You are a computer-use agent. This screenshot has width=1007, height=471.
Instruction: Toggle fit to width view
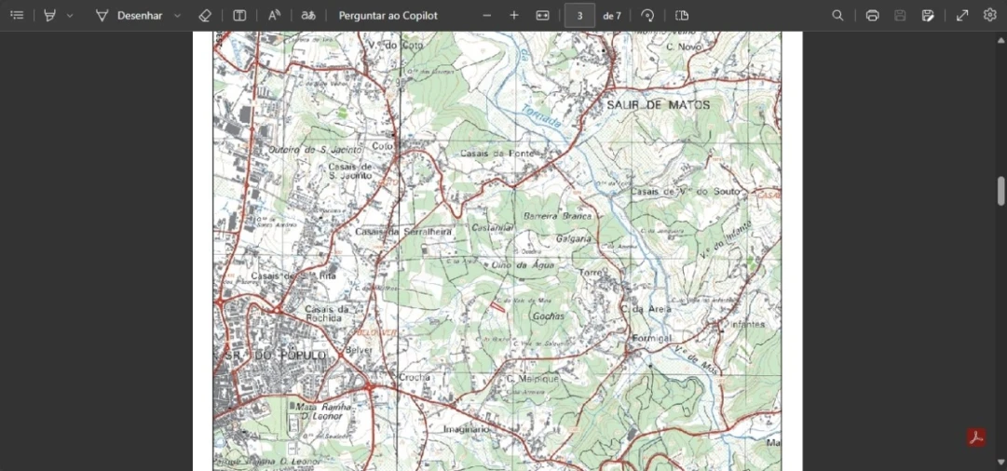coord(543,16)
